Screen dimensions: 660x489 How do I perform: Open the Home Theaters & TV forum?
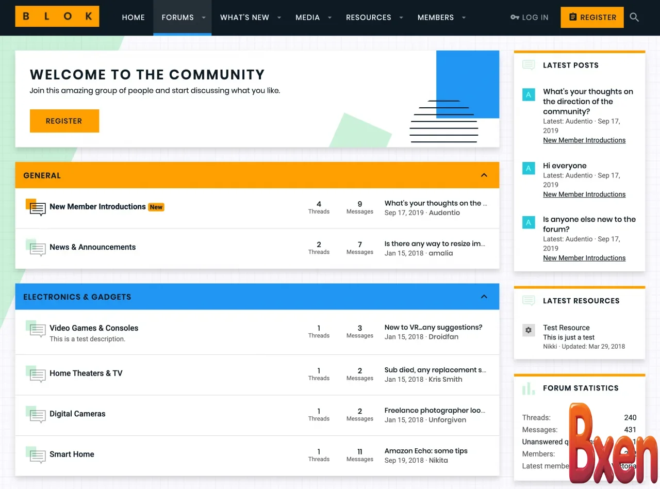[86, 373]
